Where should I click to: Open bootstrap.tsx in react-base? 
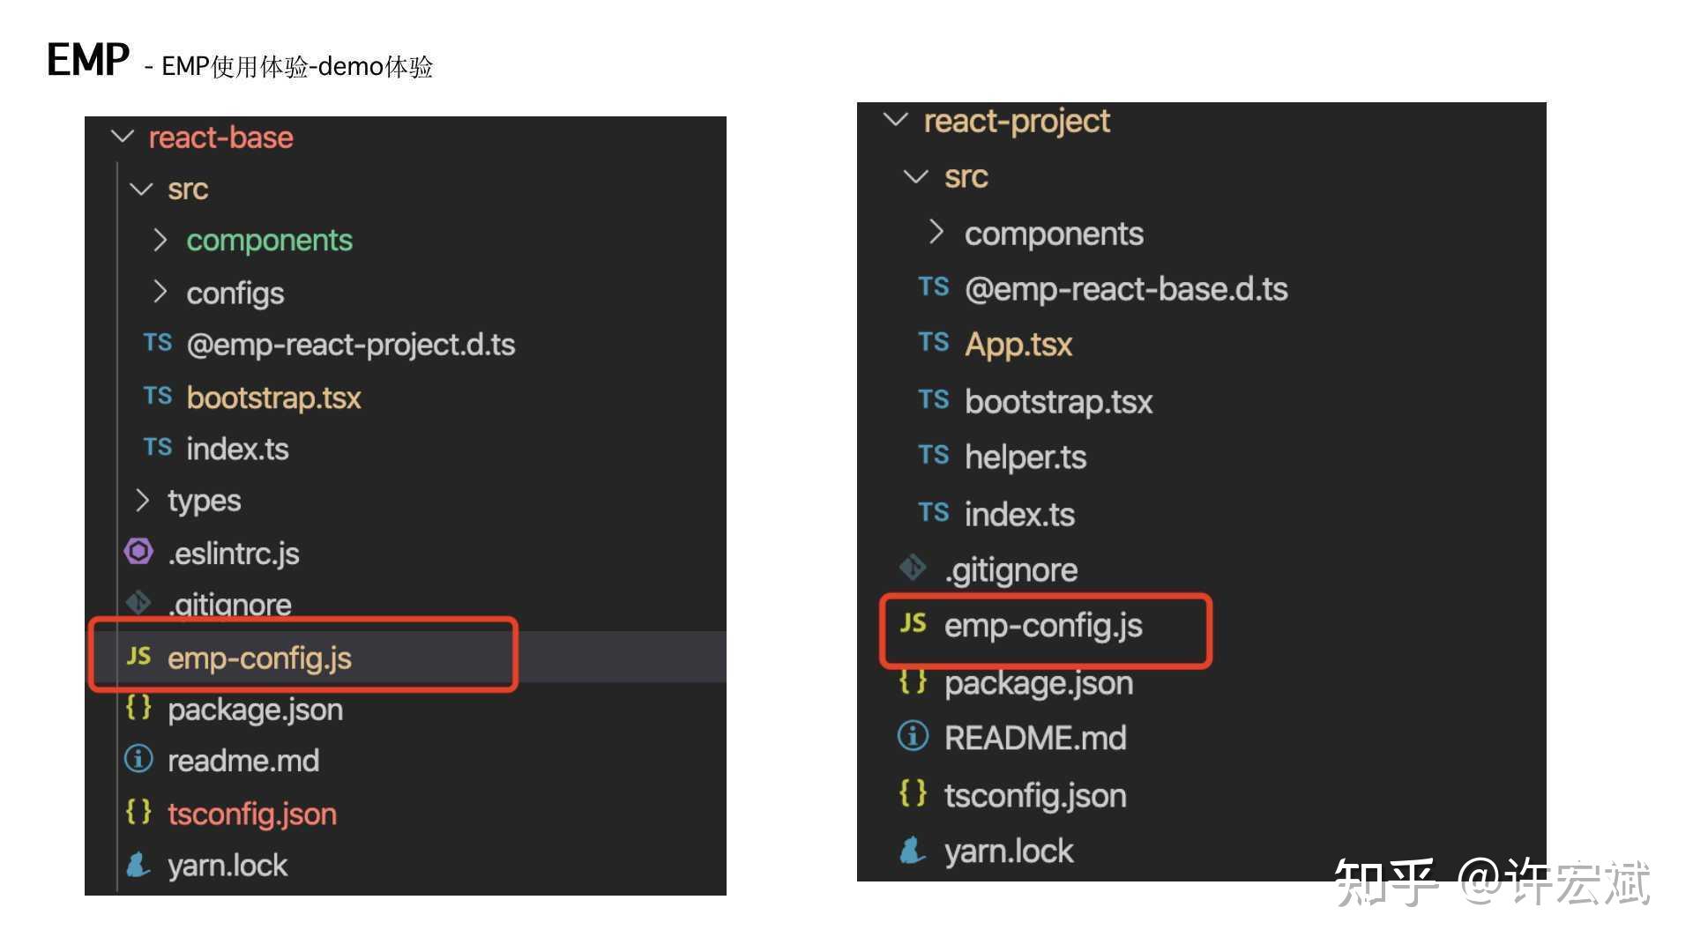pyautogui.click(x=273, y=398)
